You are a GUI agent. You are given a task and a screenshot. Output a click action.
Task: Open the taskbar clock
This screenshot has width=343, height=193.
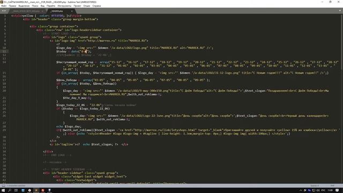tap(330, 190)
